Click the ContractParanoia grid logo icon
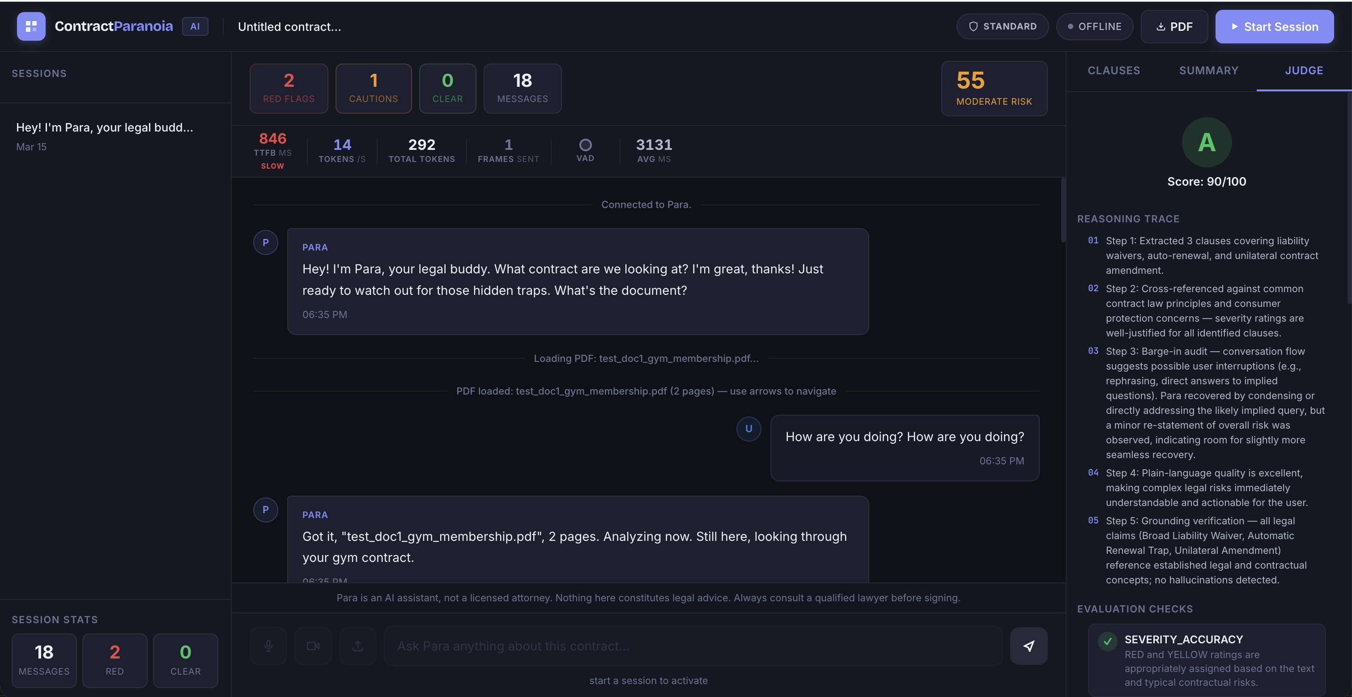The width and height of the screenshot is (1352, 697). 31,26
